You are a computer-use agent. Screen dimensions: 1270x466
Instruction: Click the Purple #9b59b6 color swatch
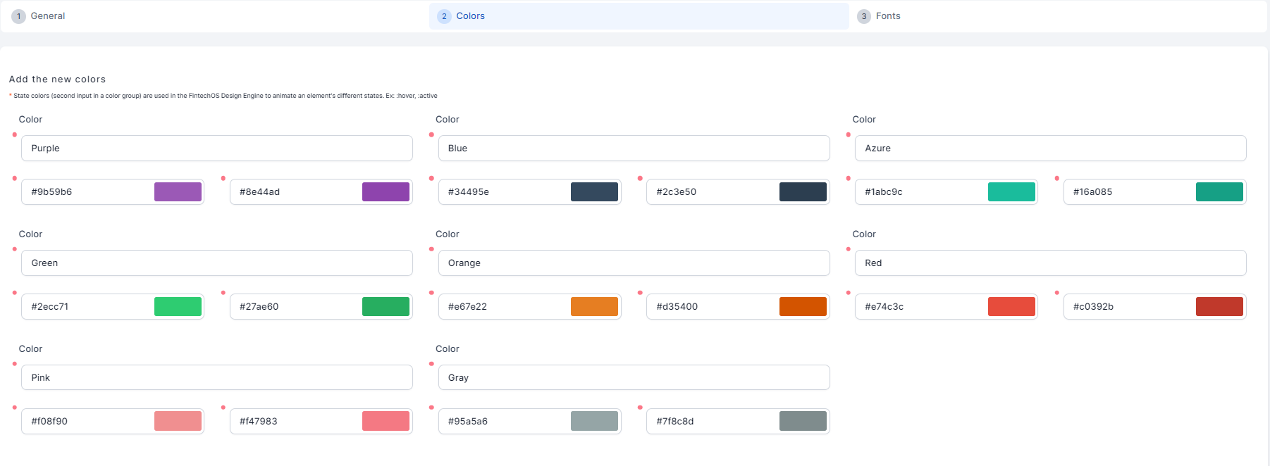178,192
